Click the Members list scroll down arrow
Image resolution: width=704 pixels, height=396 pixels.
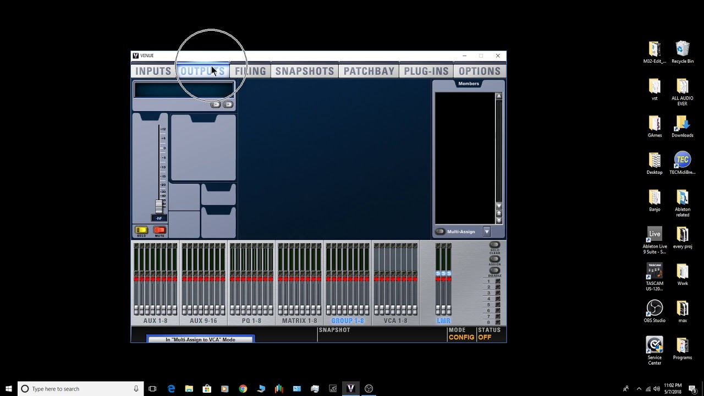coord(499,206)
